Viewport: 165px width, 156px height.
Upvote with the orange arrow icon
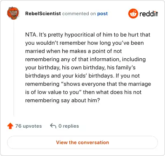point(10,126)
